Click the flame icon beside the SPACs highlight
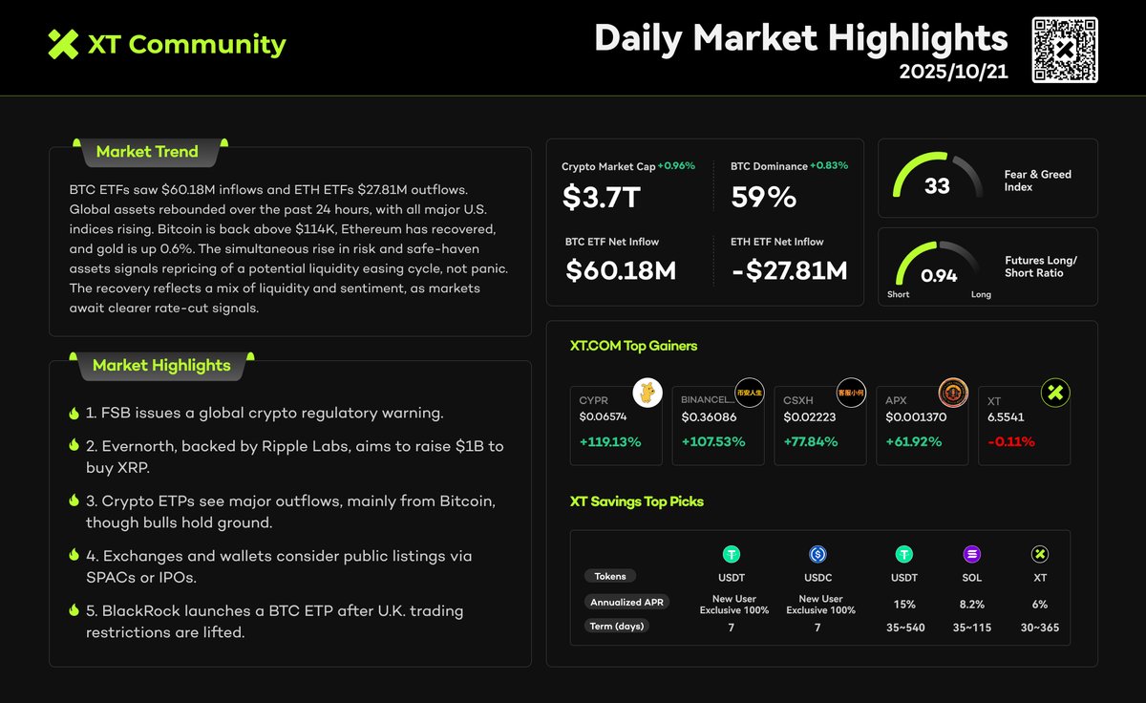1146x703 pixels. pyautogui.click(x=74, y=555)
